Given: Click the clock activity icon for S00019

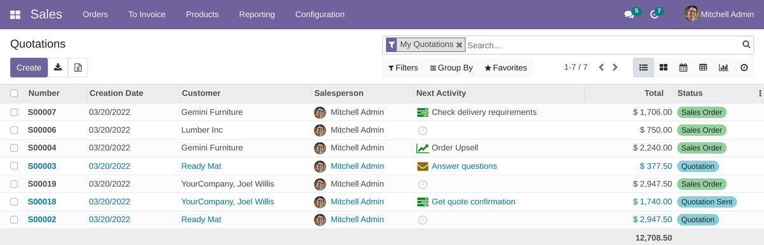Looking at the screenshot, I should click(422, 184).
